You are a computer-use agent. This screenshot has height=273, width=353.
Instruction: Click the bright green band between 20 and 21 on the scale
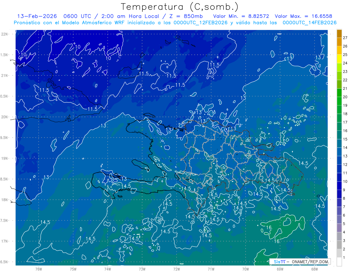pos(339,93)
